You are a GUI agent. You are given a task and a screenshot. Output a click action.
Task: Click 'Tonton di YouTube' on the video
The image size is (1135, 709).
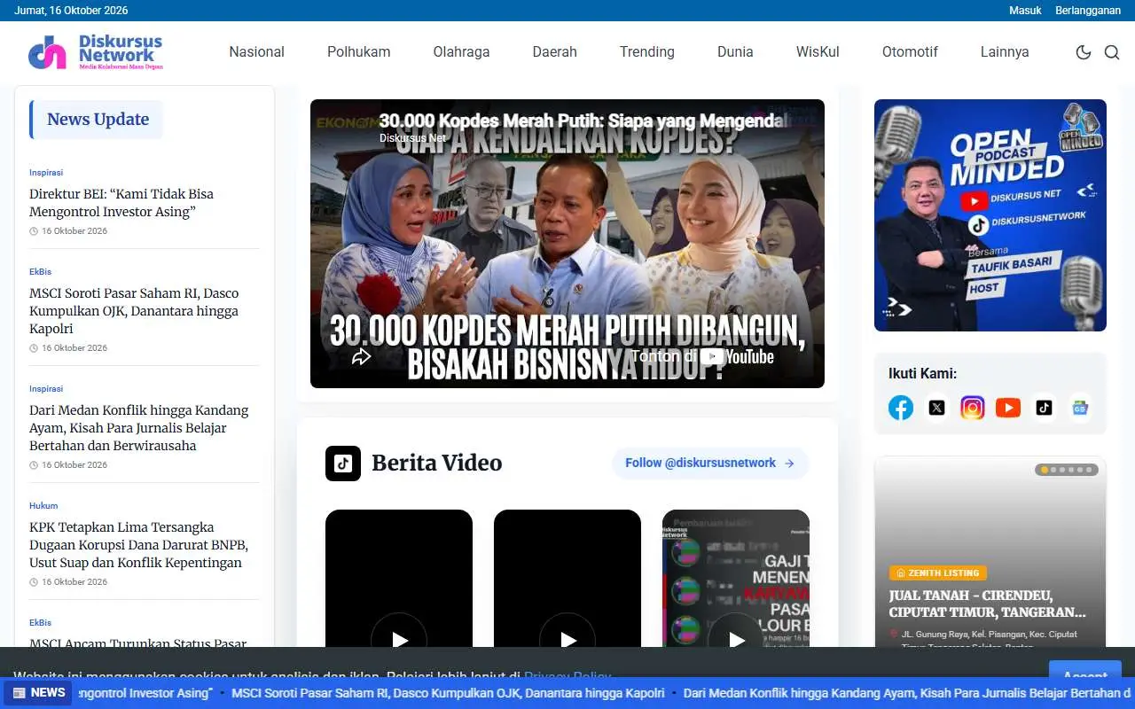click(702, 356)
